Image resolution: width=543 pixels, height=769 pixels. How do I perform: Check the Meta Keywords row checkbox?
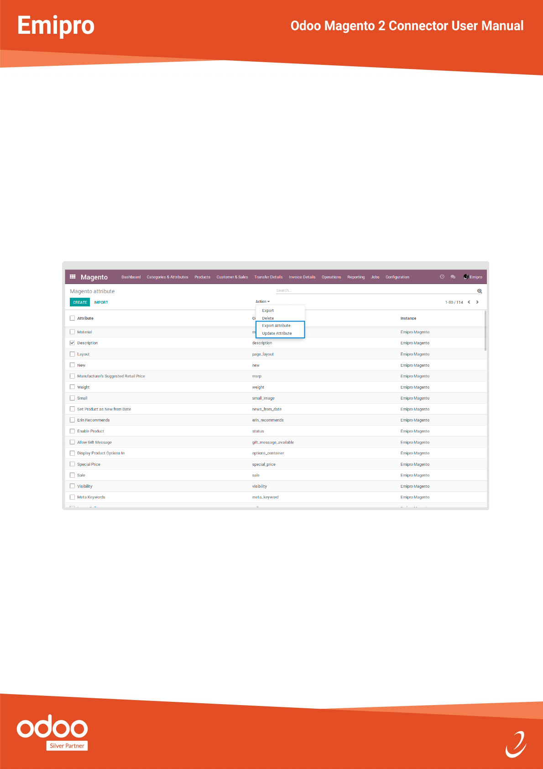(x=72, y=497)
